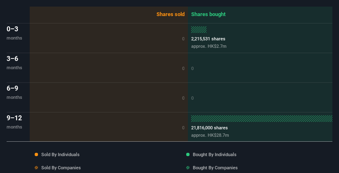Click the 2,215,531 shares value

208,39
